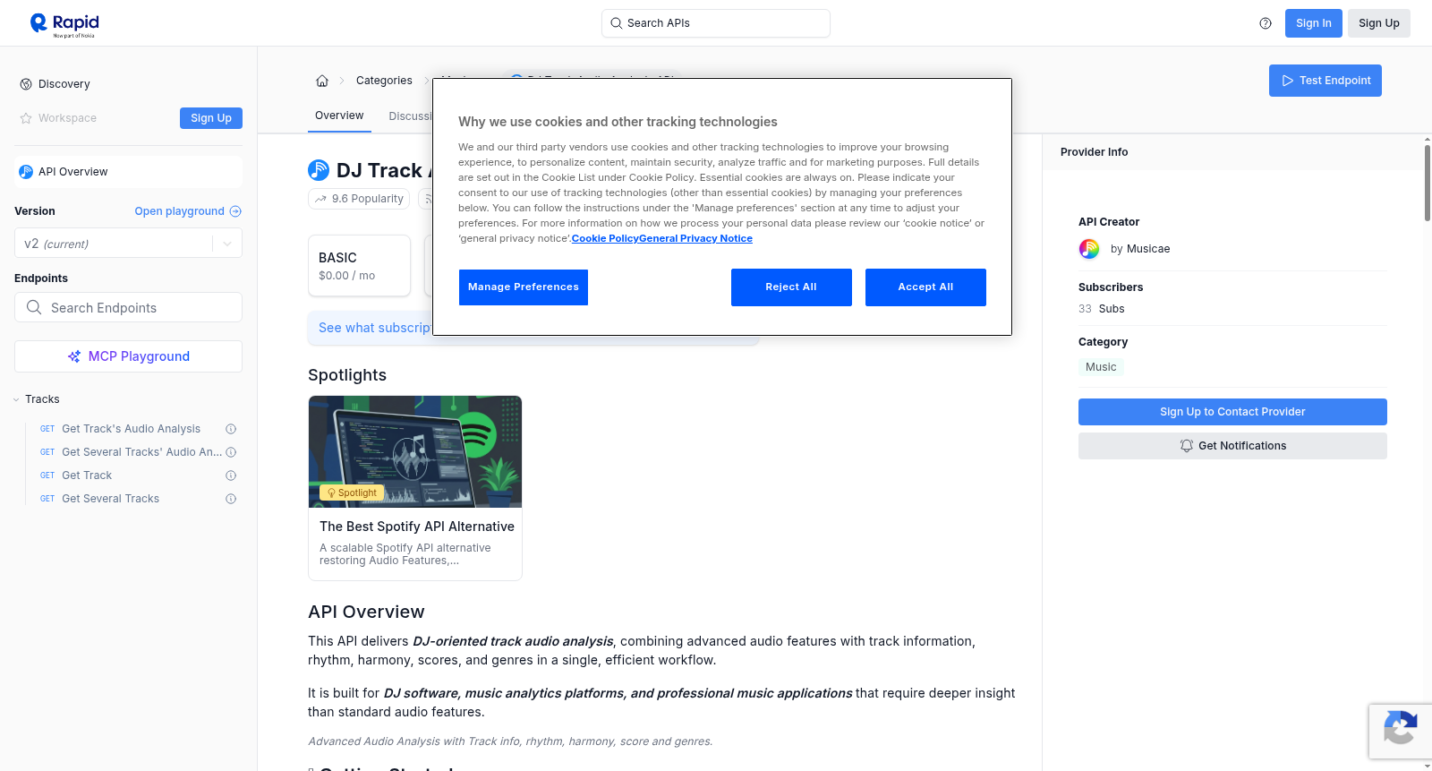Focus the Search Endpoints field
Screen dimensions: 1432x771
point(128,307)
